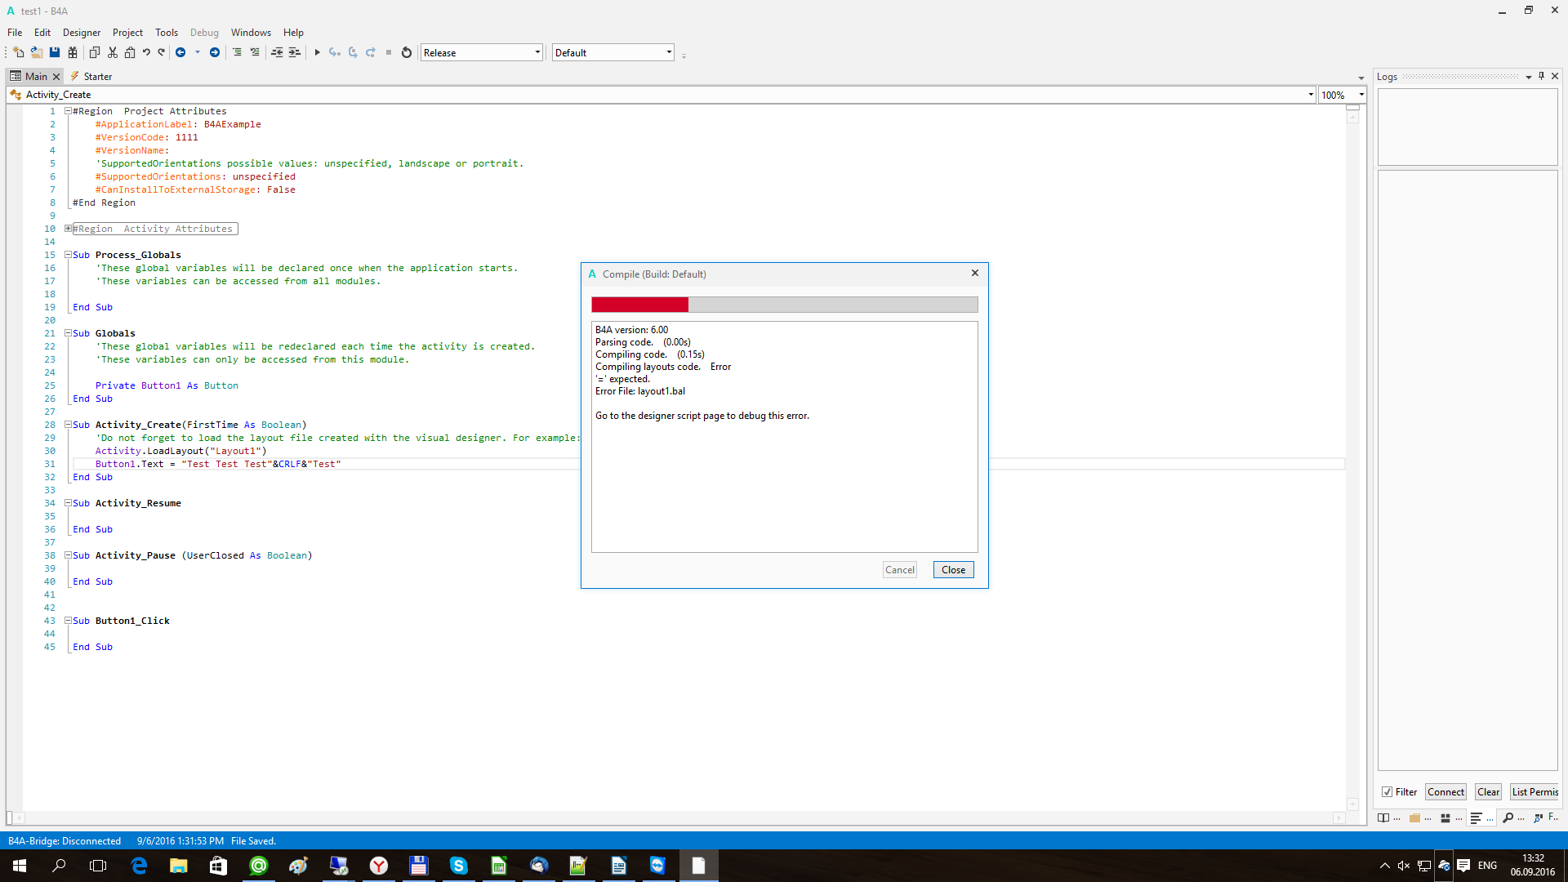
Task: Click the Save floppy disk toolbar icon
Action: [55, 52]
